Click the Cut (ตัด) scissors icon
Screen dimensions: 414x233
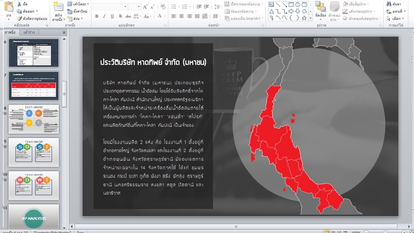coord(20,4)
